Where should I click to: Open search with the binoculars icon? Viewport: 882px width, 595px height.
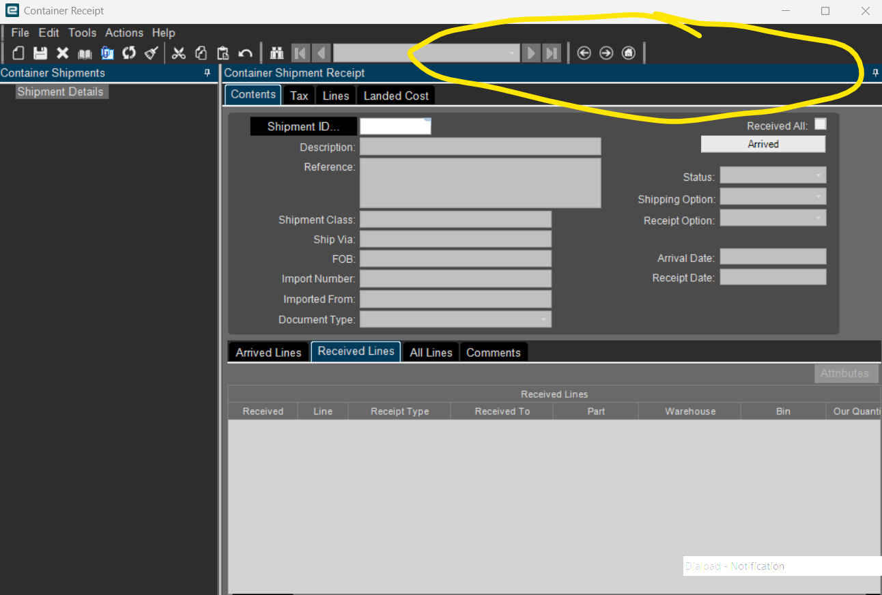pyautogui.click(x=276, y=53)
